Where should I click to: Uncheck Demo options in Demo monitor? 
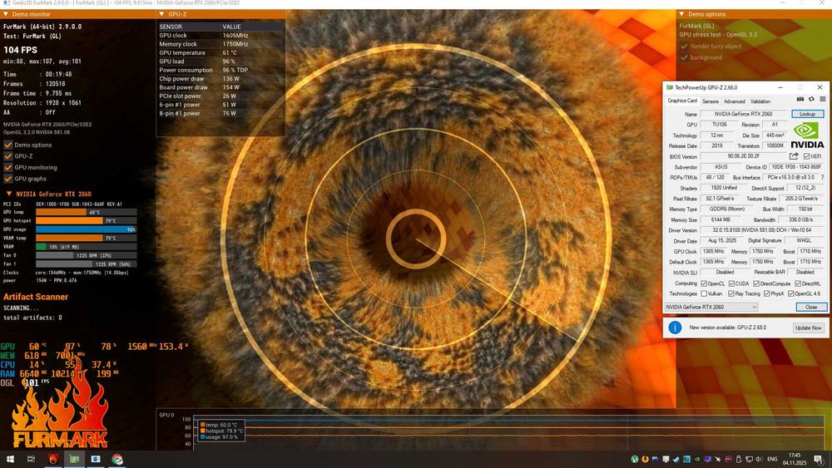point(8,145)
